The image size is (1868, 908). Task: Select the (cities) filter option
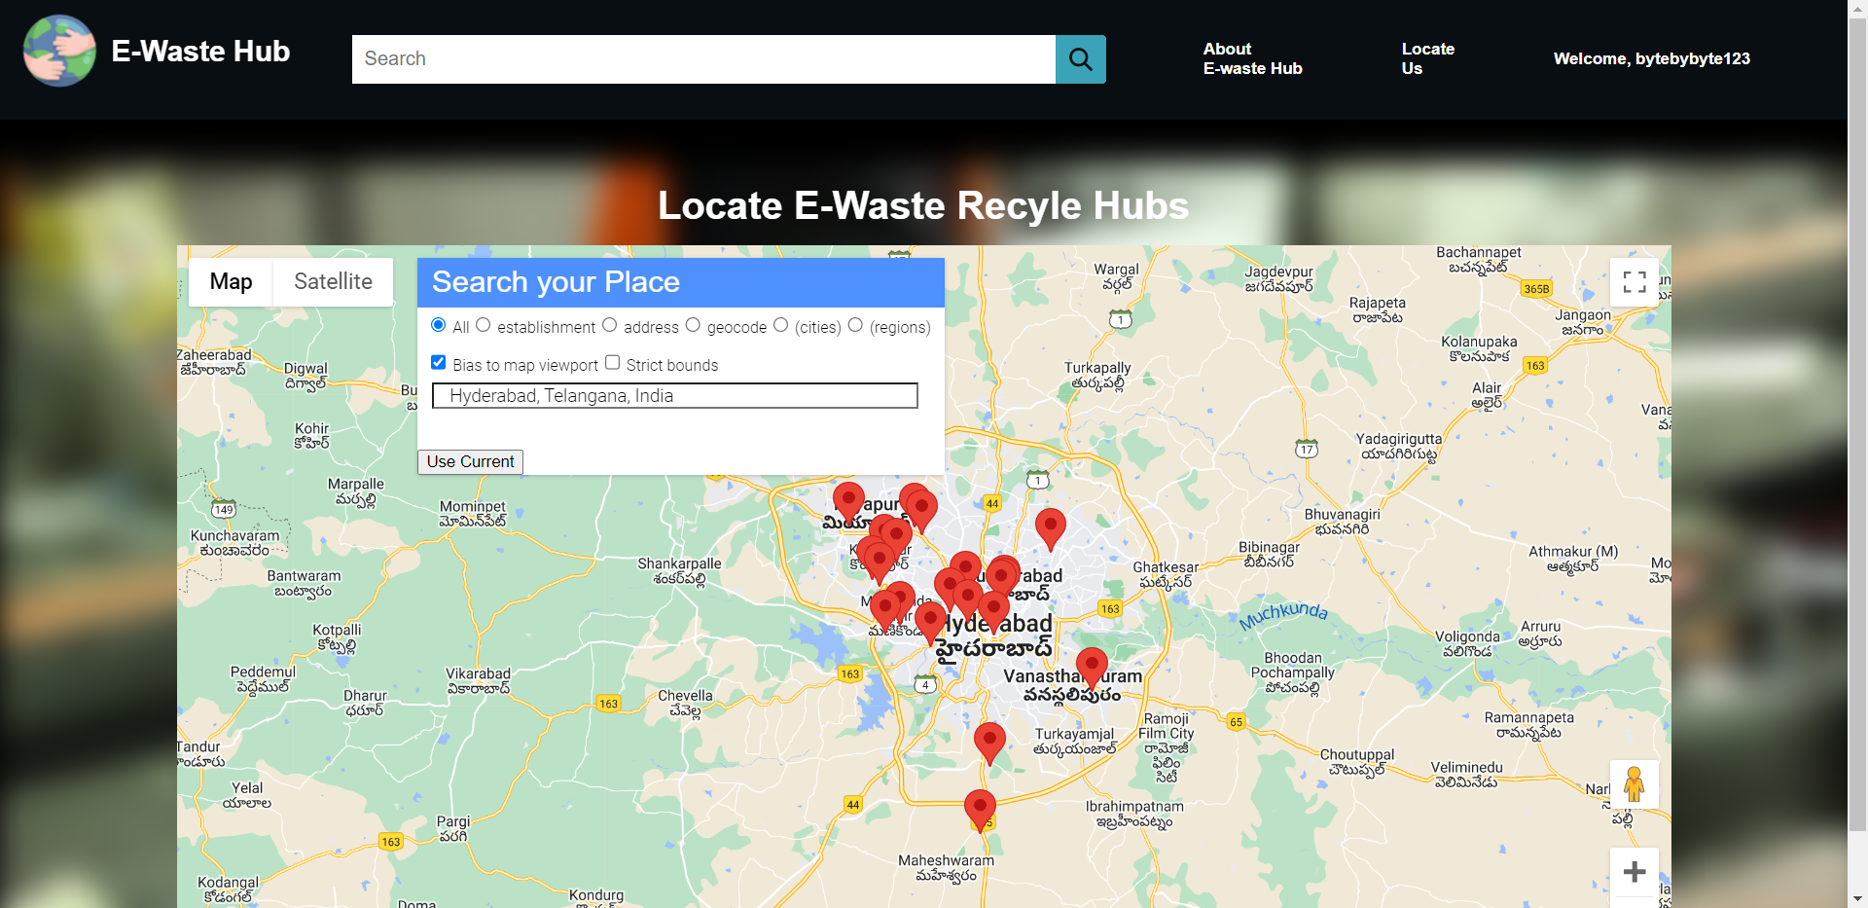point(781,325)
